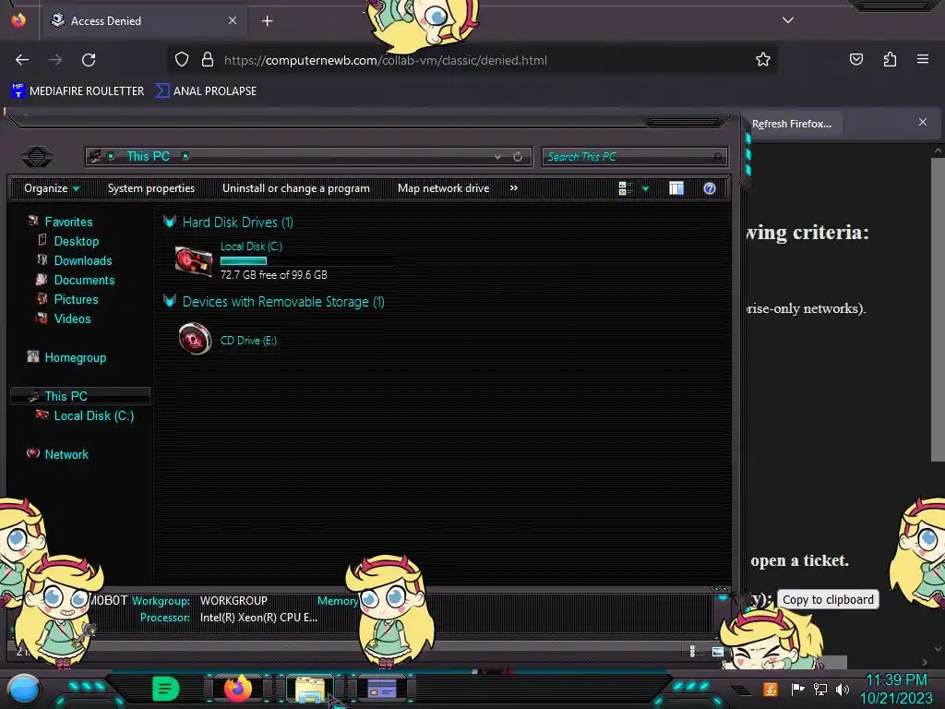This screenshot has height=709, width=945.
Task: Collapse Devices with Removable Storage group
Action: [170, 302]
